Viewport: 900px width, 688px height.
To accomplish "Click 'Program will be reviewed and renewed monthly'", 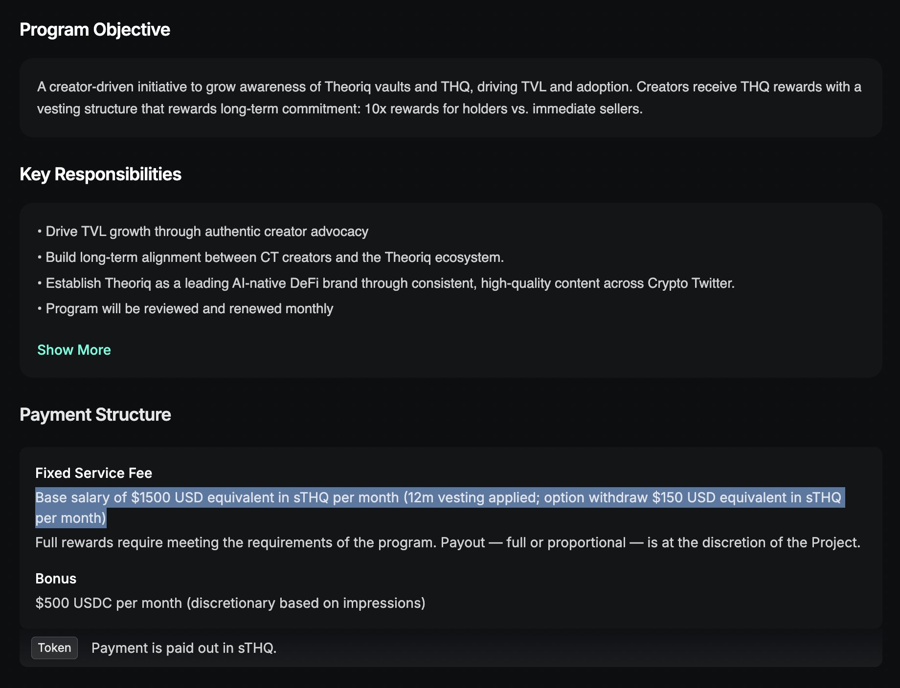I will point(189,309).
